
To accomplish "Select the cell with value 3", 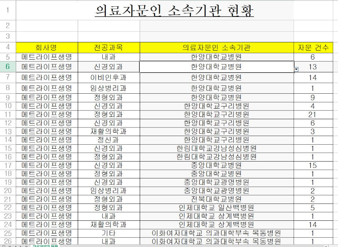I will tap(313, 132).
